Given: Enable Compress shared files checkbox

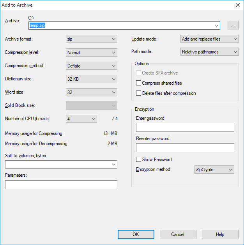Looking at the screenshot, I should [138, 83].
